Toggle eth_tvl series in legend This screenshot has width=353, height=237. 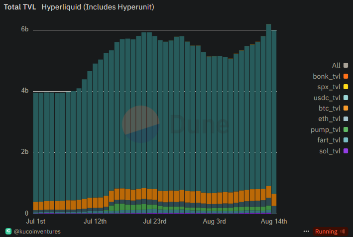click(x=333, y=119)
